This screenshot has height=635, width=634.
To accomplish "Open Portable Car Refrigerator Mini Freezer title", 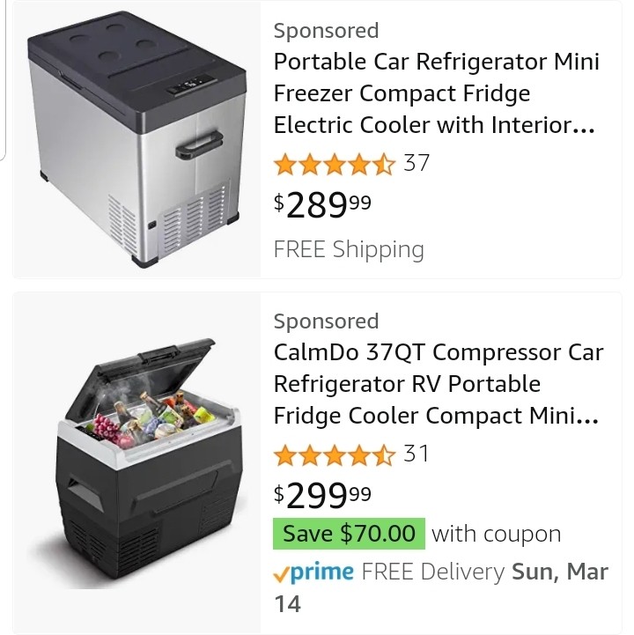I will tap(436, 93).
